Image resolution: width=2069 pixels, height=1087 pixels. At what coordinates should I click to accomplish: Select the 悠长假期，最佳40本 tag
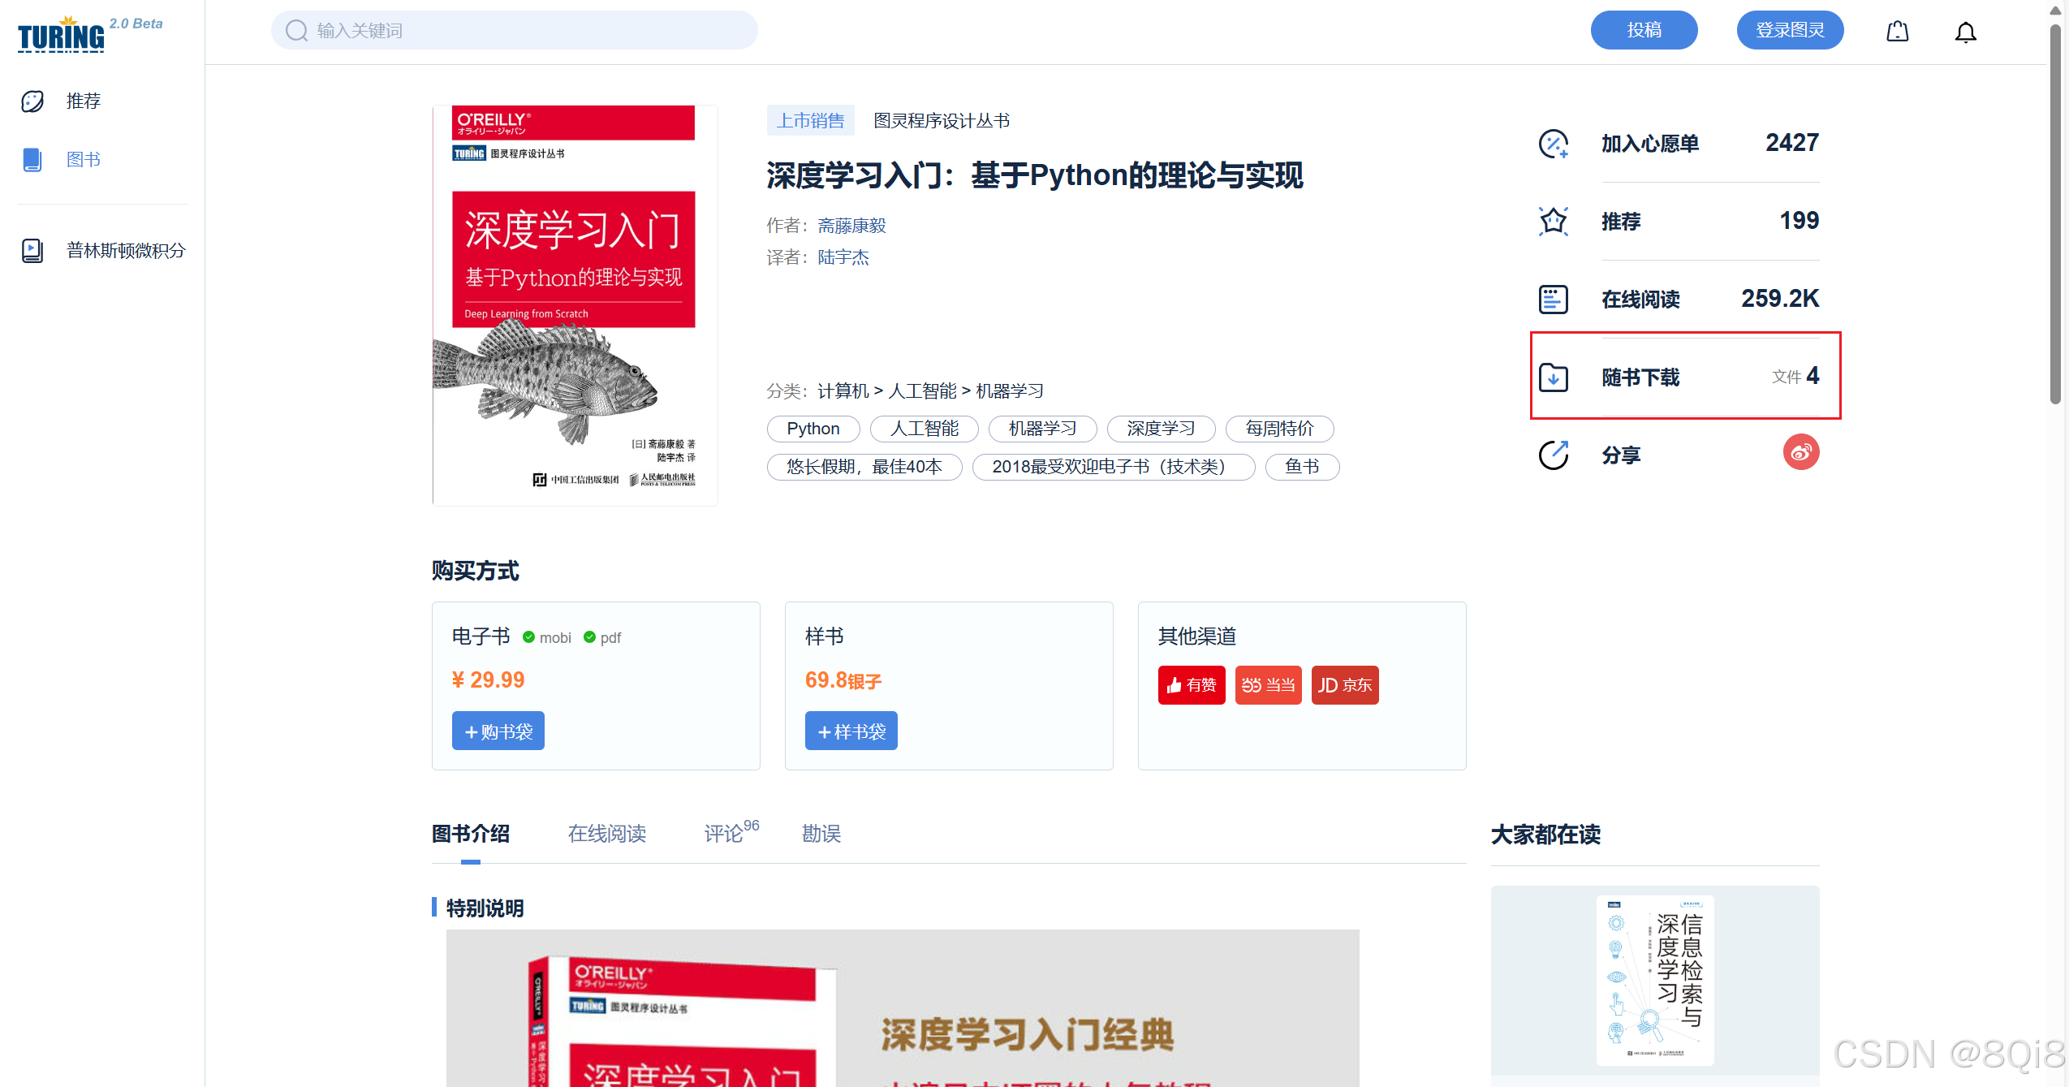pos(864,467)
